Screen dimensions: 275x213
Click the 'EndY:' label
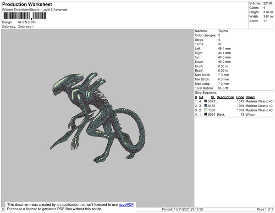tap(199, 71)
